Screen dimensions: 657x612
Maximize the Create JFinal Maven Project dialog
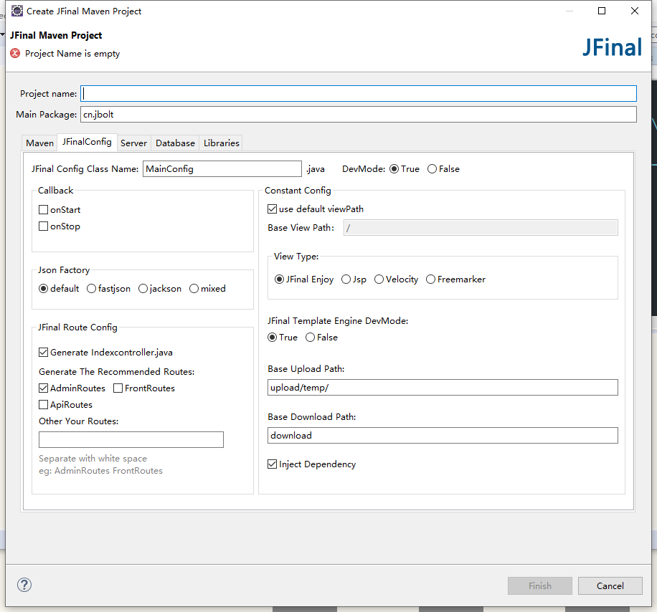click(x=602, y=11)
